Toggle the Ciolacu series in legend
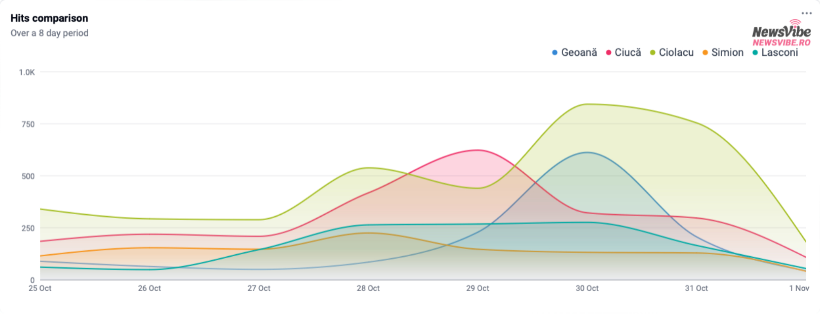Image resolution: width=820 pixels, height=314 pixels. 672,53
